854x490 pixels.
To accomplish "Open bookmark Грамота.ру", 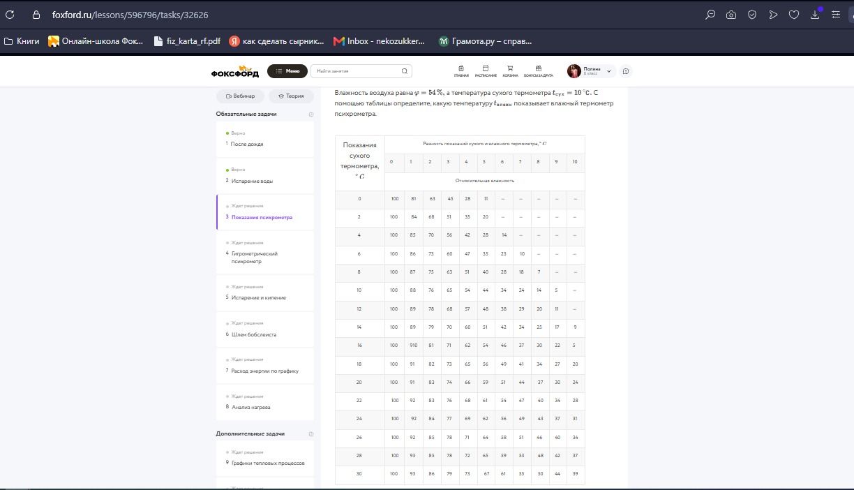I will (485, 41).
